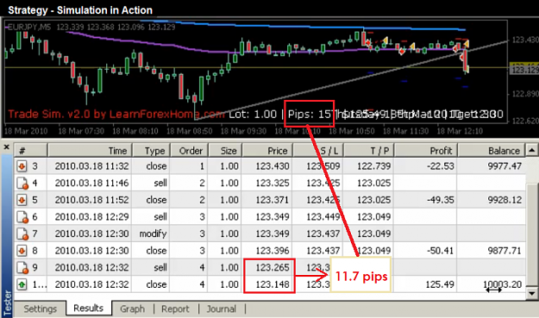
Task: Switch to the Graph tab
Action: (132, 309)
